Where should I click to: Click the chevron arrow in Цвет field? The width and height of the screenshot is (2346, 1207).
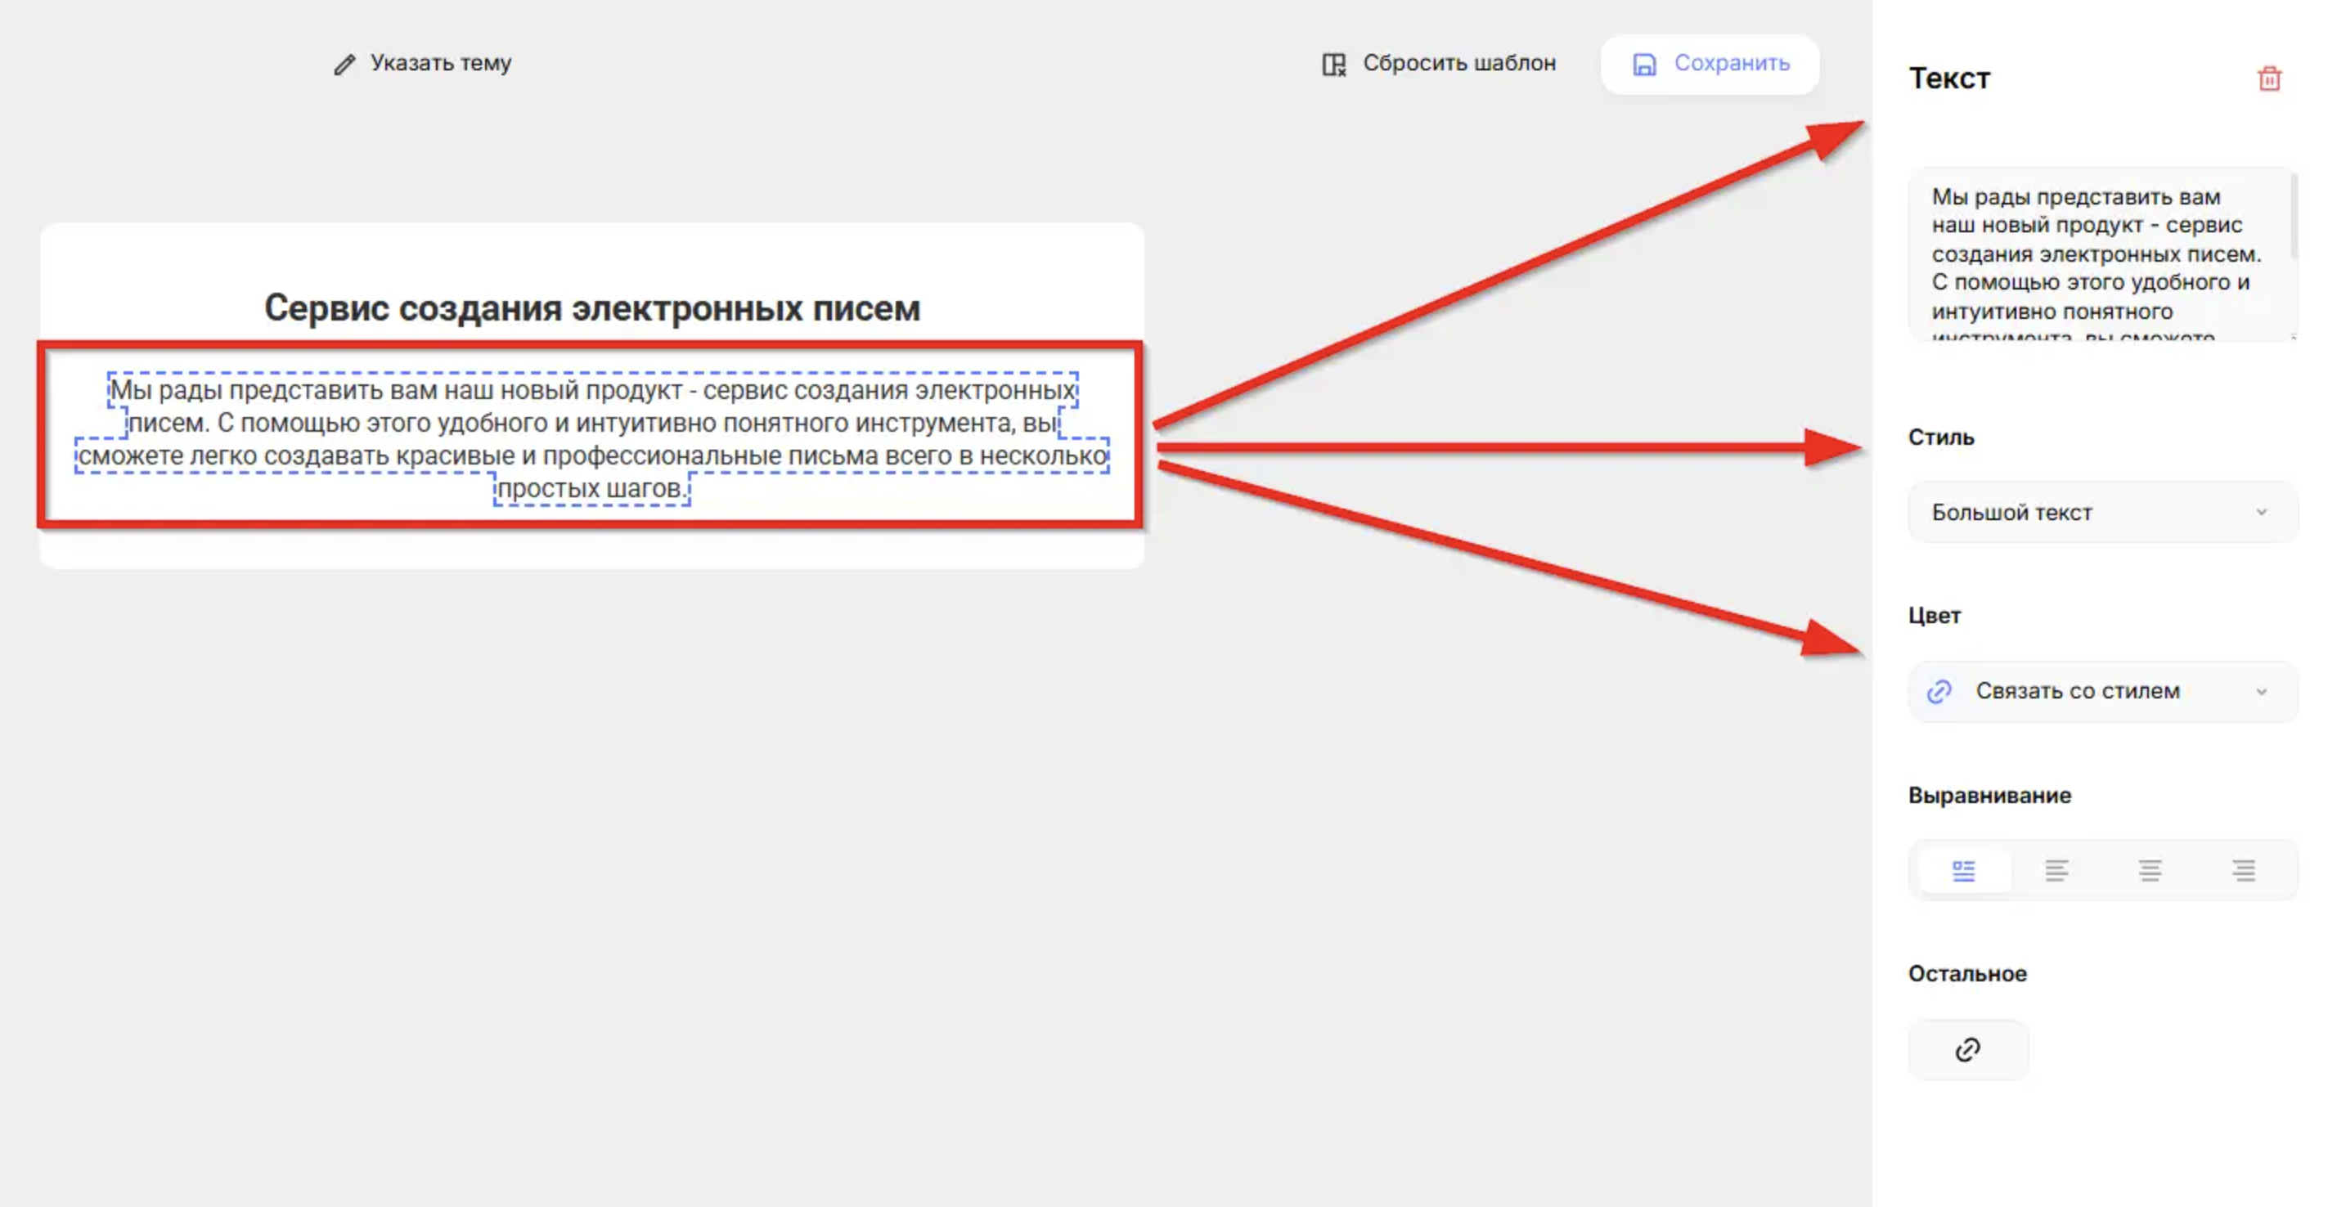2261,692
